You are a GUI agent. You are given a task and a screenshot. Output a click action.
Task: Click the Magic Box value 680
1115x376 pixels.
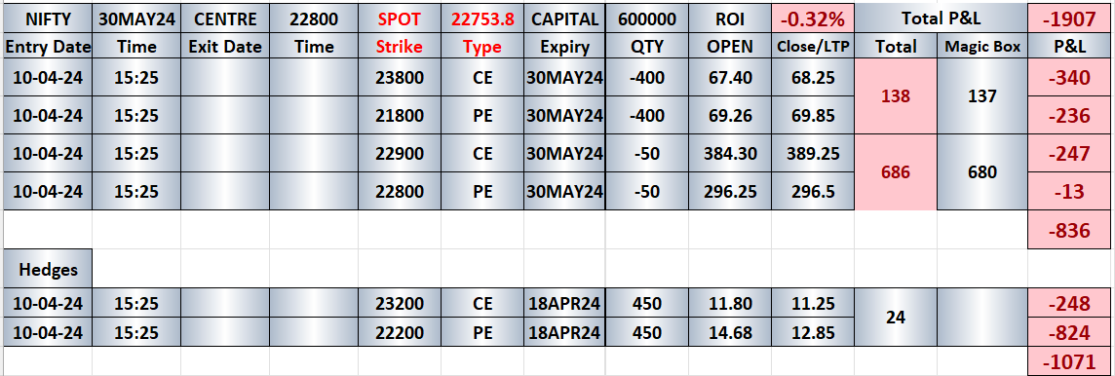point(982,171)
